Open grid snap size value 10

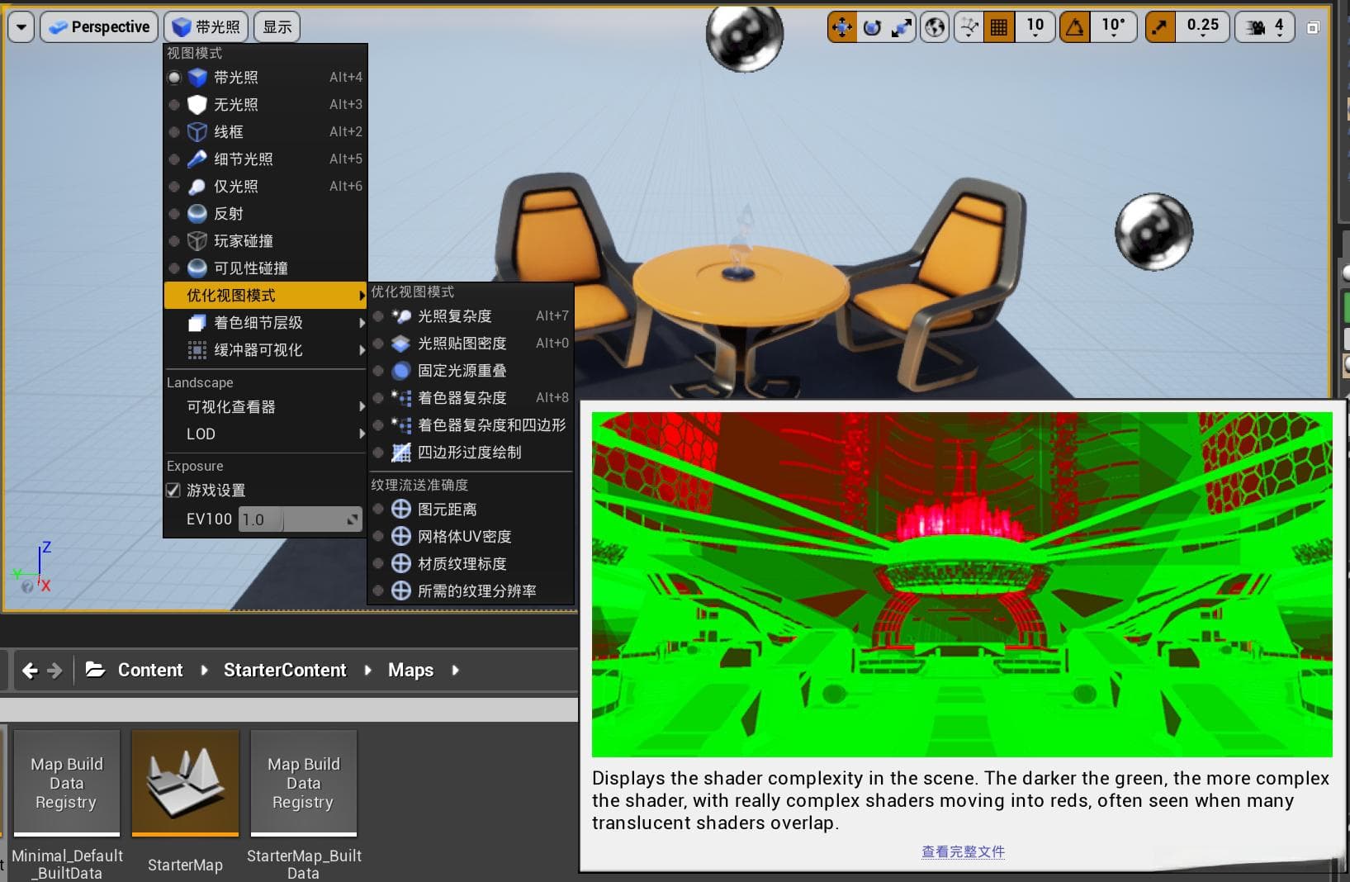1035,27
